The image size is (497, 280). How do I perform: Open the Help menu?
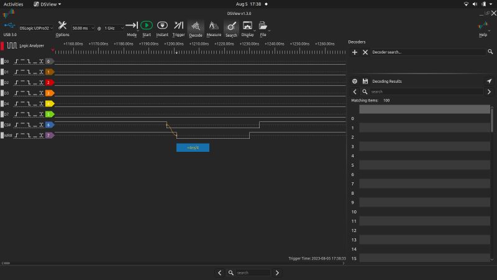[483, 29]
